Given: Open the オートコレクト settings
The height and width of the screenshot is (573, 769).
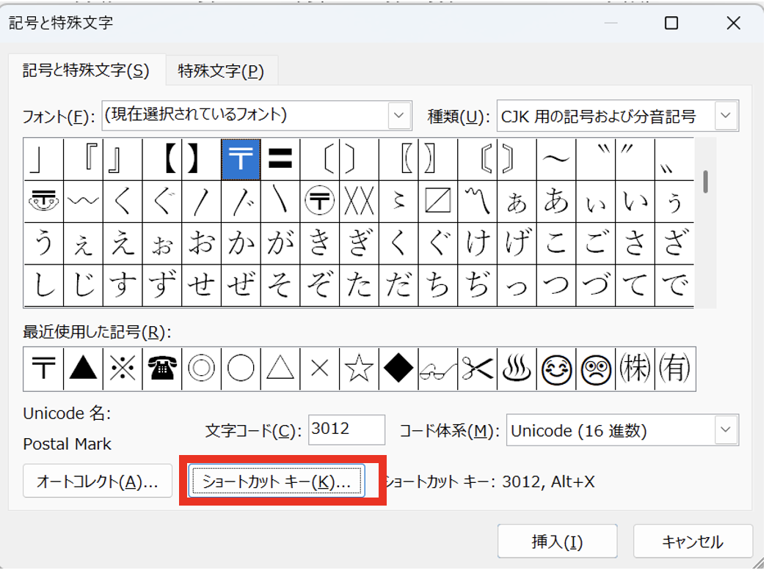Looking at the screenshot, I should [x=98, y=481].
